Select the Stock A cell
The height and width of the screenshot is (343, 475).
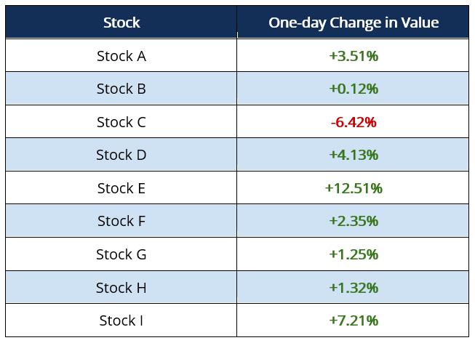[121, 56]
